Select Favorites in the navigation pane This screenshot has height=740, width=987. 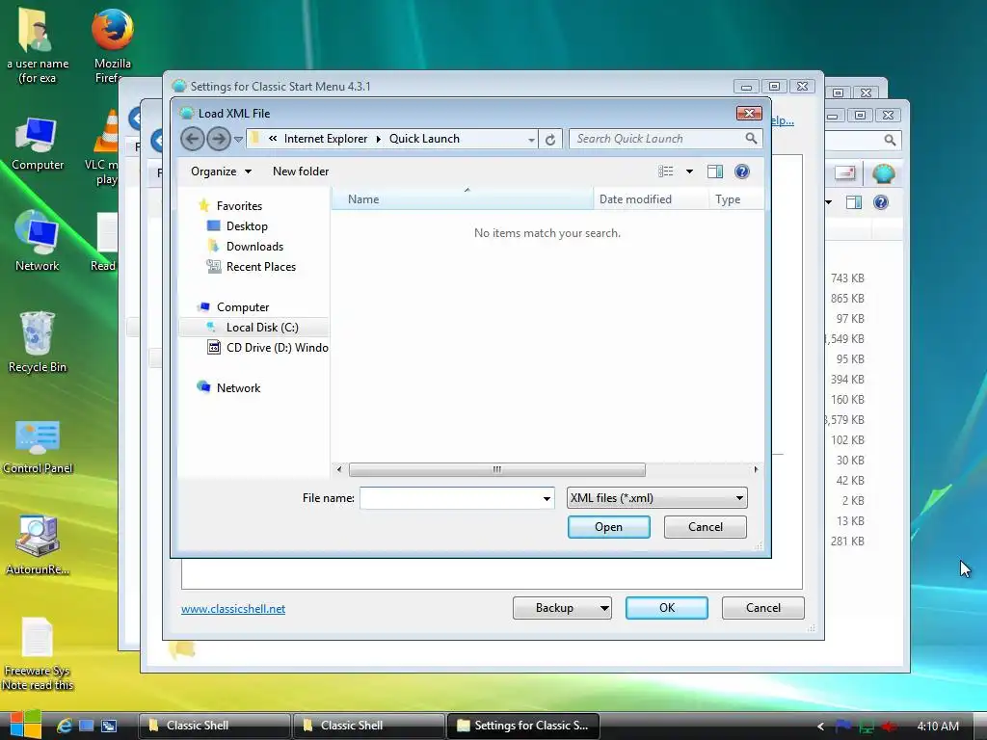(x=239, y=206)
